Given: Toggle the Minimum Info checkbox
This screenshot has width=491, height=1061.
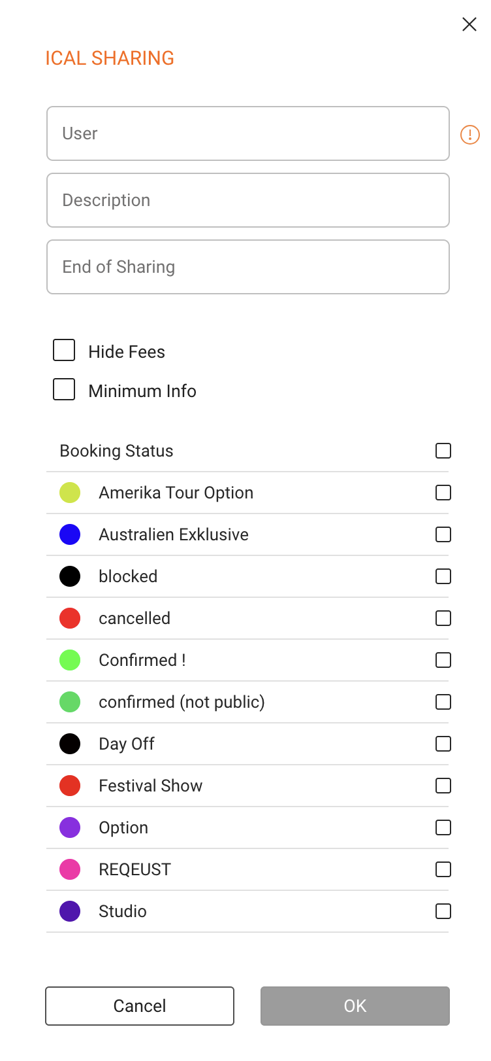Looking at the screenshot, I should tap(64, 389).
